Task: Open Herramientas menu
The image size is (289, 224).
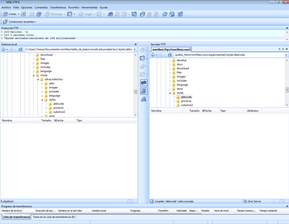Action: coord(90,8)
